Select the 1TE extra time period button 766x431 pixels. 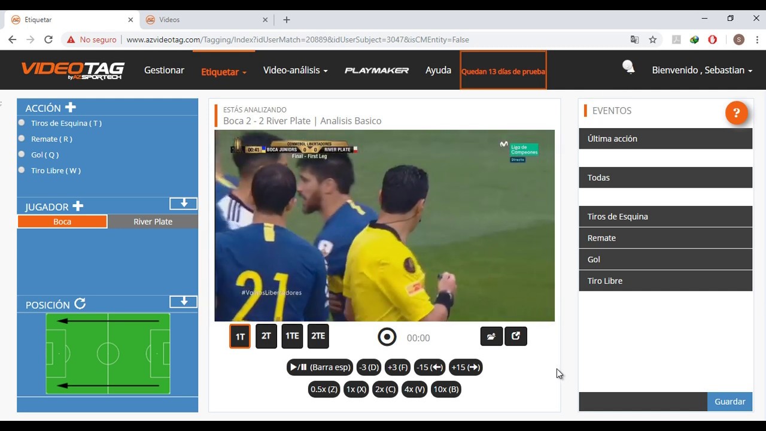pos(292,336)
